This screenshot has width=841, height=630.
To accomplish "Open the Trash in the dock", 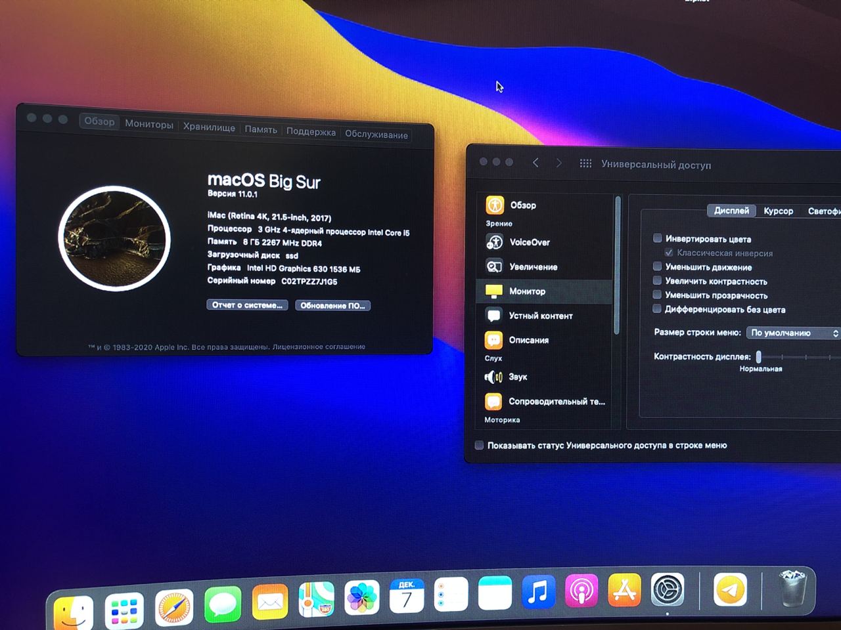I will click(792, 587).
